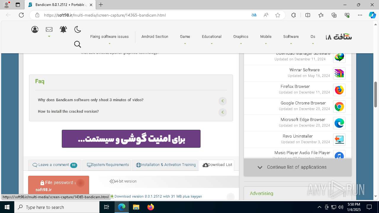Launch Firefox from the taskbar
Screen dimensions: 379x213
[150, 207]
